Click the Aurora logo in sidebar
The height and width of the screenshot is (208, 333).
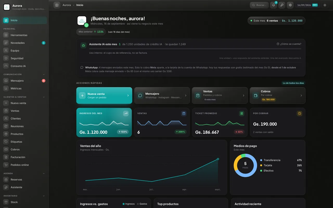[x=7, y=7]
